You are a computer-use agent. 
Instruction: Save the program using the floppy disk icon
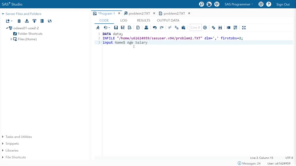[x=116, y=28]
